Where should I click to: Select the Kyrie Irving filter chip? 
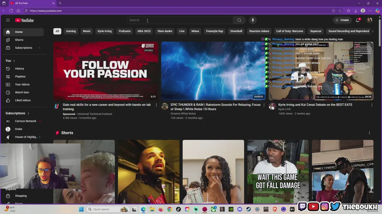[105, 31]
